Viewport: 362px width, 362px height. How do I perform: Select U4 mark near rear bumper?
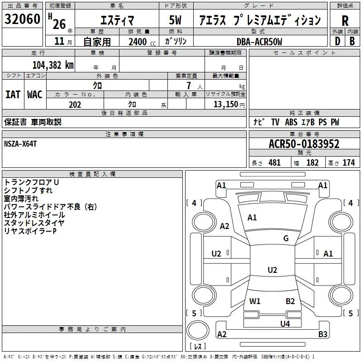point(285,324)
